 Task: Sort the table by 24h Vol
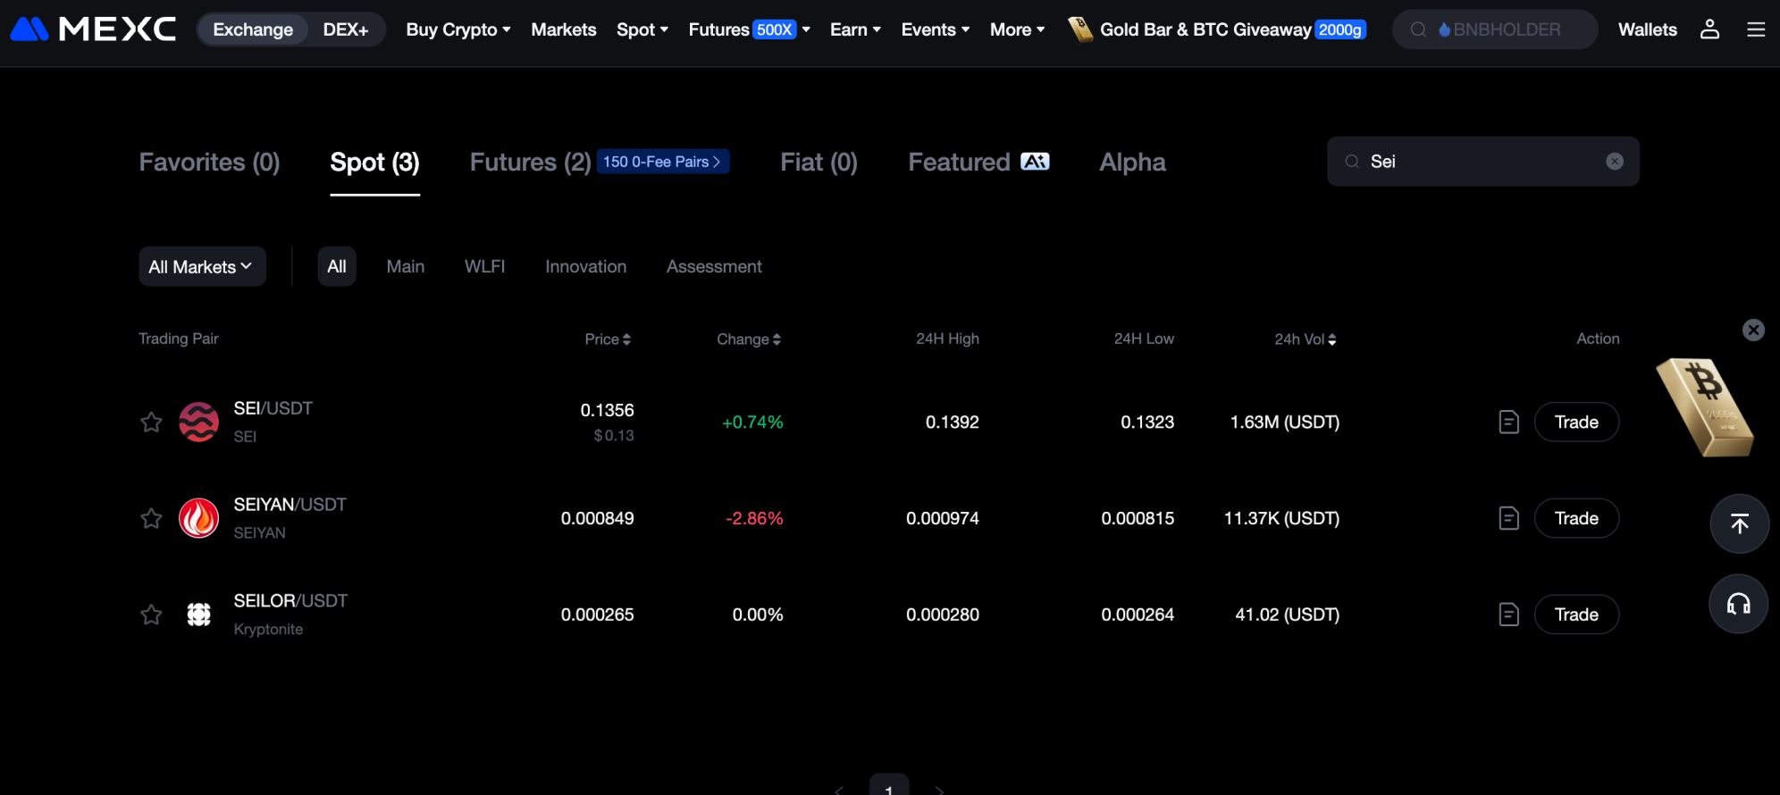(x=1306, y=339)
